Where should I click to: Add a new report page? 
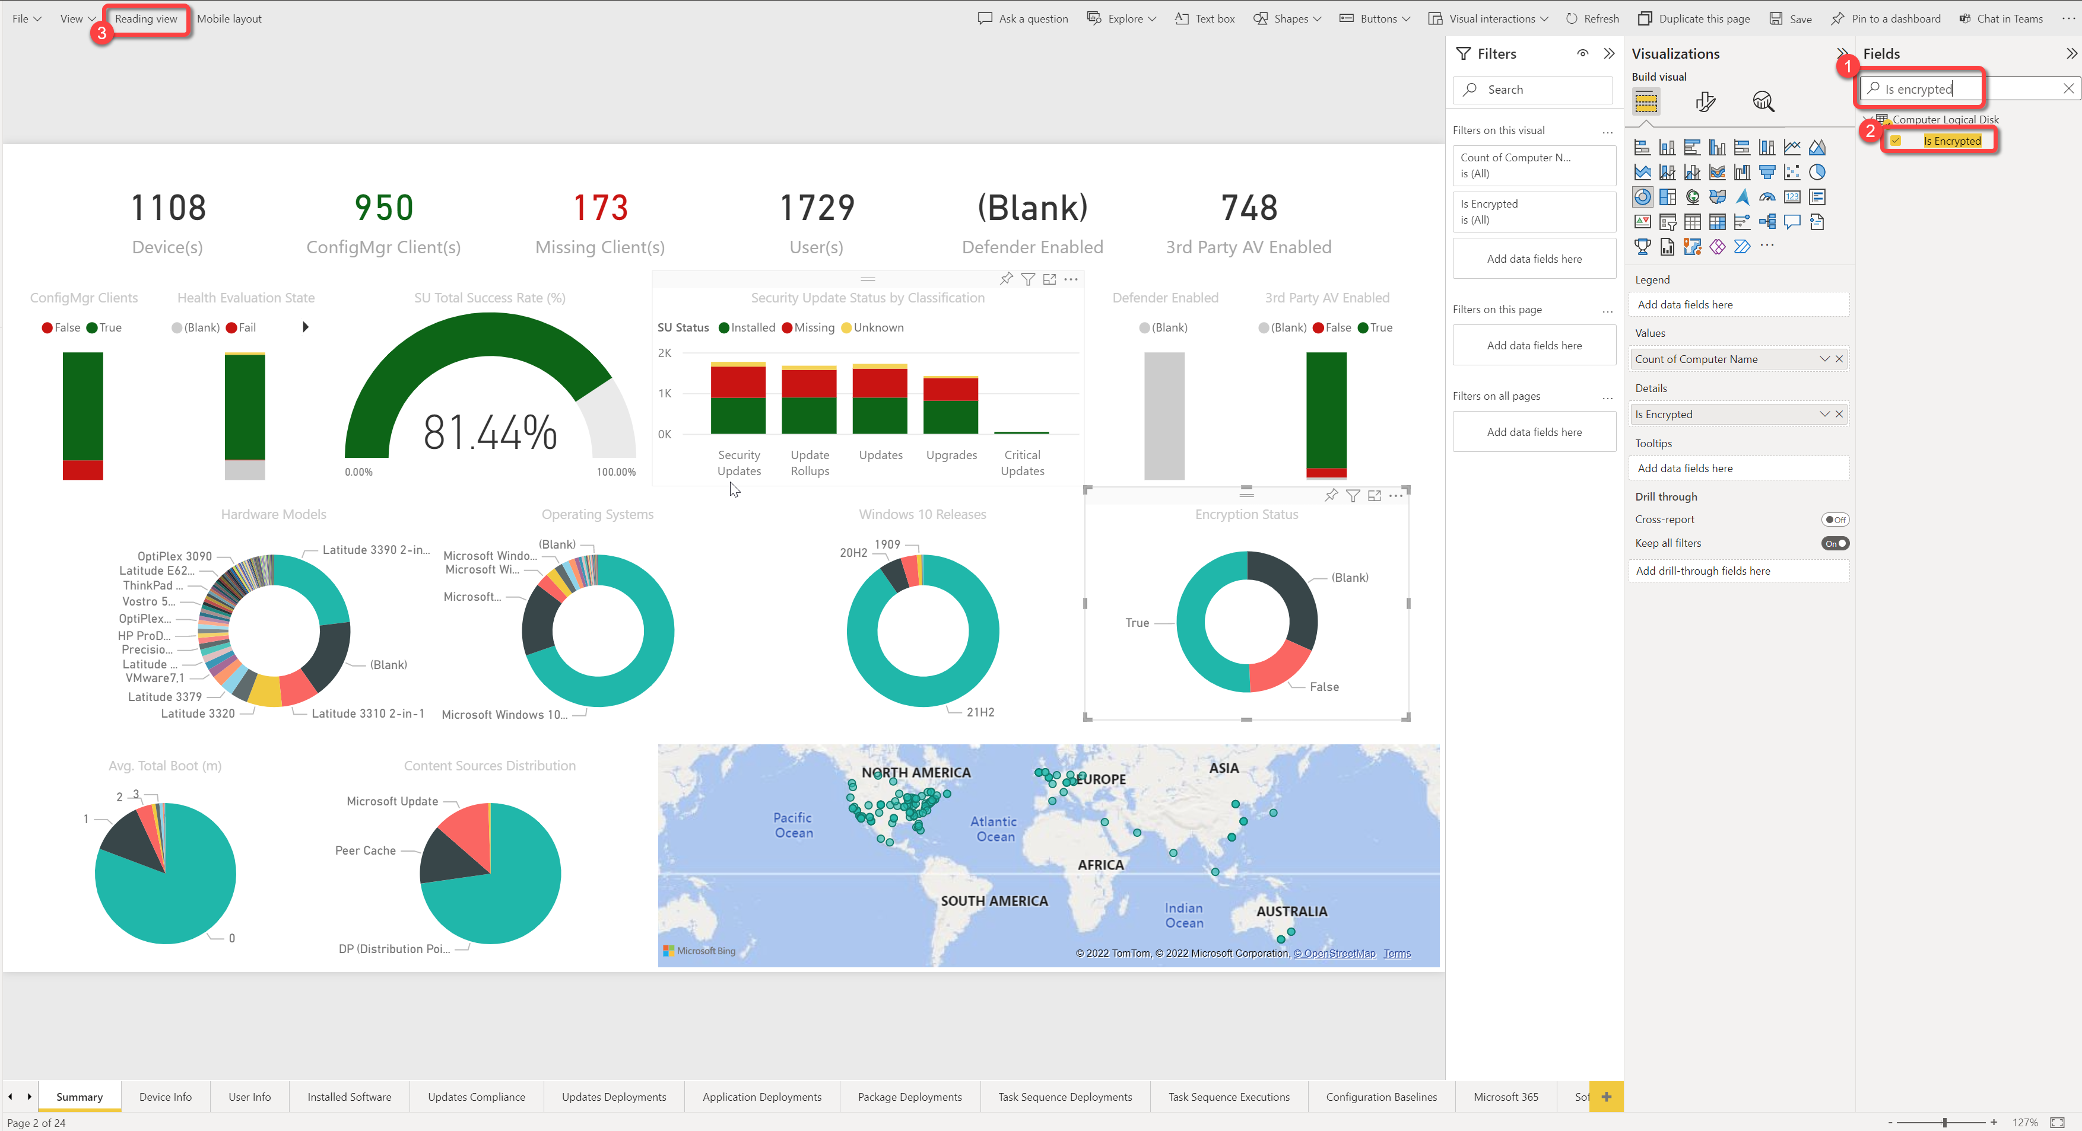[x=1606, y=1096]
